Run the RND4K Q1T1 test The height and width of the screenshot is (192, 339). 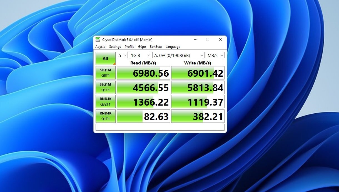105,116
